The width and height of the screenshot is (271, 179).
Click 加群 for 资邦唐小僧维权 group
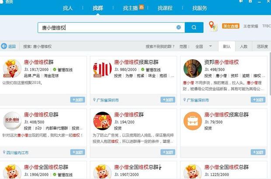(258, 100)
